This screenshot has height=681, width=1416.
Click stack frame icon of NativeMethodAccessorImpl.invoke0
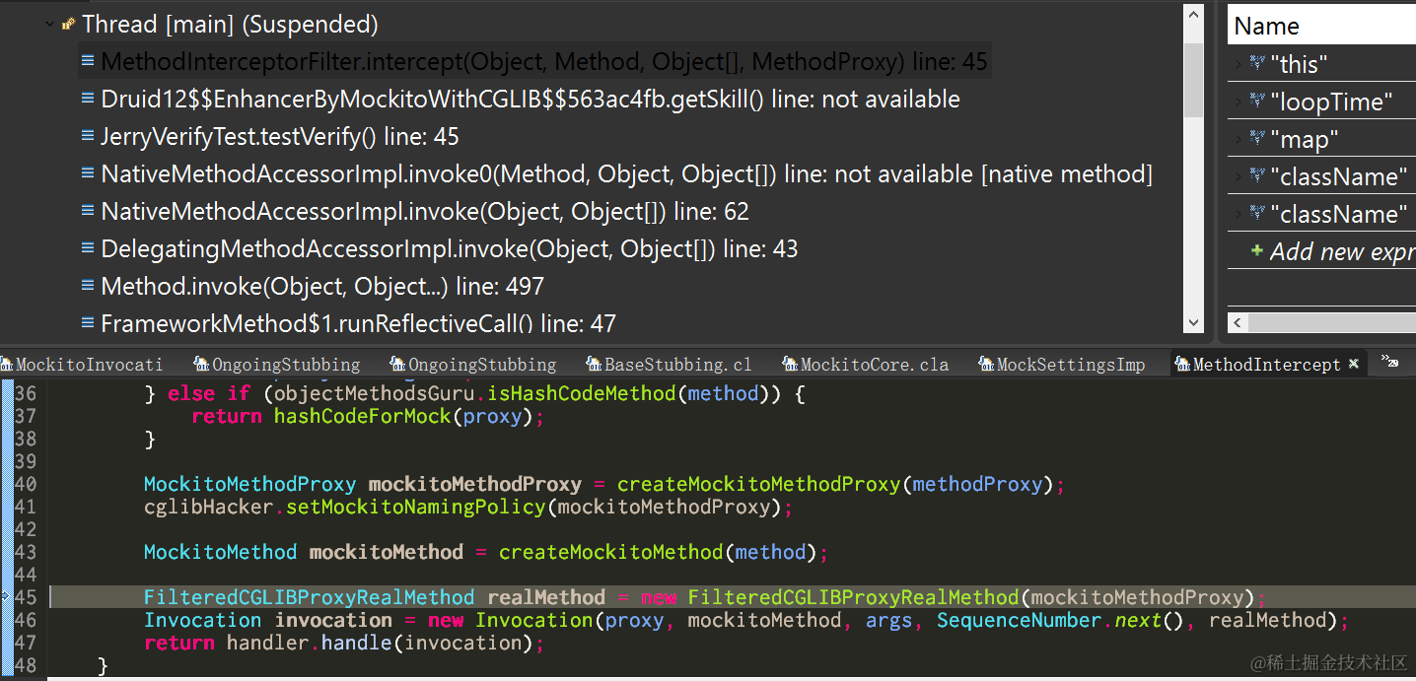coord(88,174)
